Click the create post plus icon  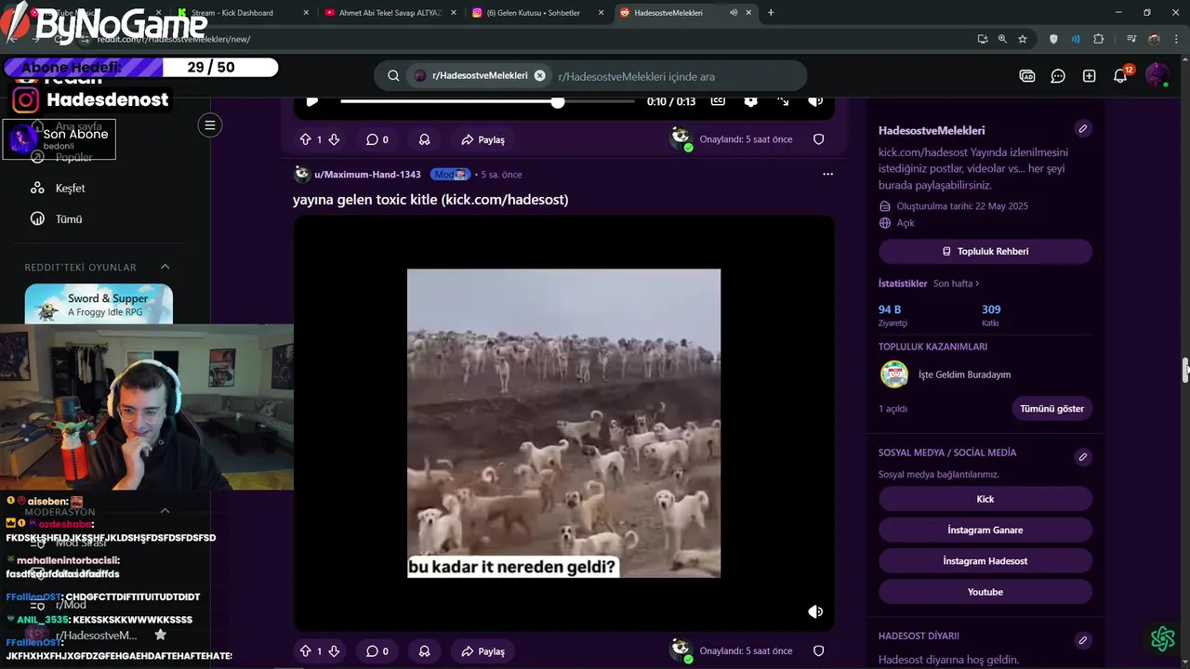[x=1090, y=76]
